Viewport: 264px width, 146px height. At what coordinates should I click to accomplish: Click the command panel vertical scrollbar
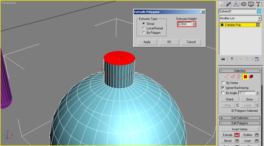point(262,107)
